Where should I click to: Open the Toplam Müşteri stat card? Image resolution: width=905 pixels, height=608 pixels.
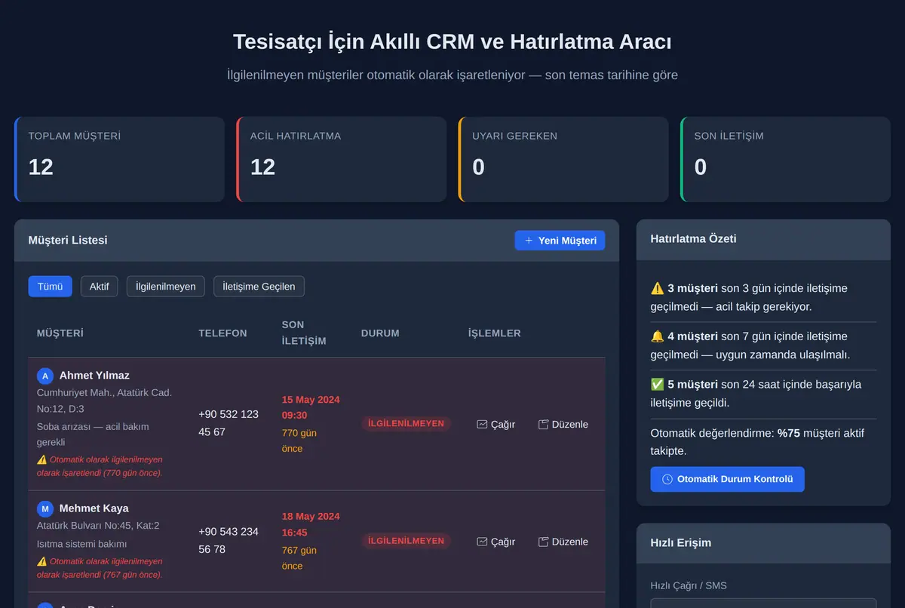pos(119,159)
